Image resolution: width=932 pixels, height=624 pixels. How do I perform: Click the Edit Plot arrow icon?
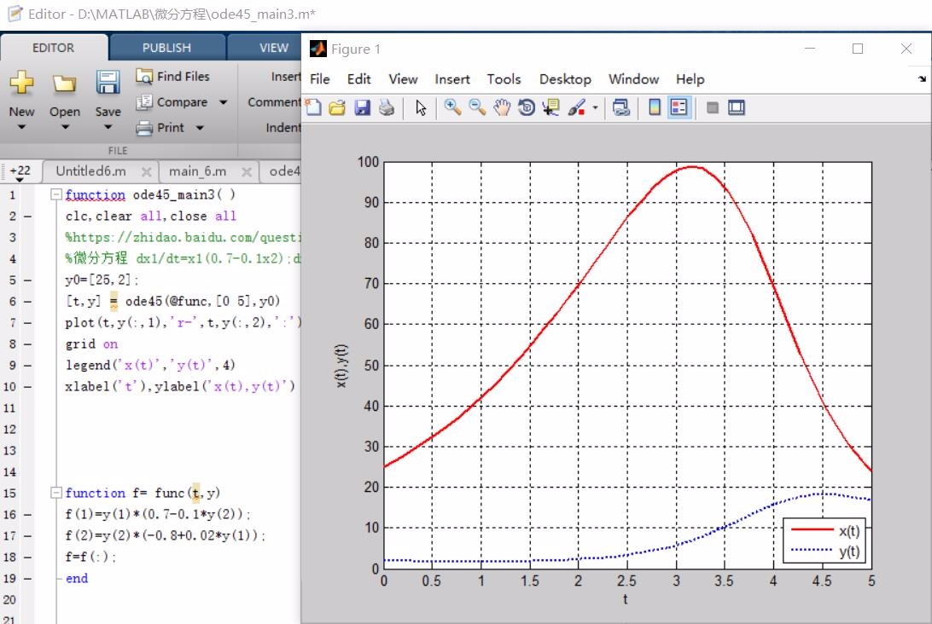[421, 108]
